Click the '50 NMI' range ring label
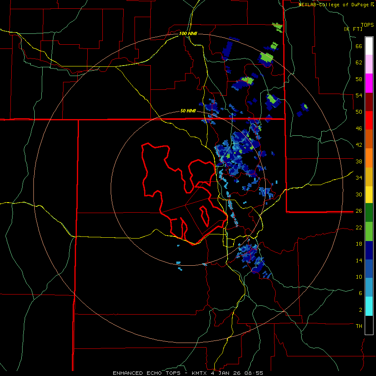This screenshot has height=376, width=376. [x=188, y=111]
